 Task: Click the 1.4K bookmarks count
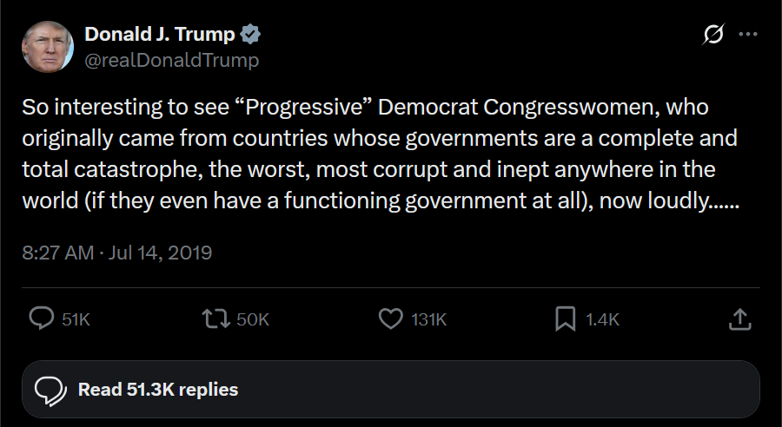pyautogui.click(x=602, y=319)
